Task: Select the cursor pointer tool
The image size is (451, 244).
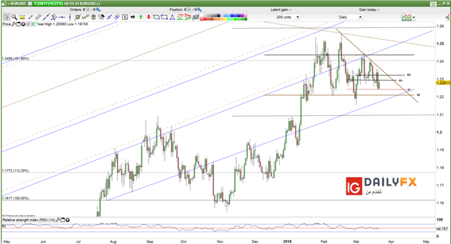Action: coord(7,17)
